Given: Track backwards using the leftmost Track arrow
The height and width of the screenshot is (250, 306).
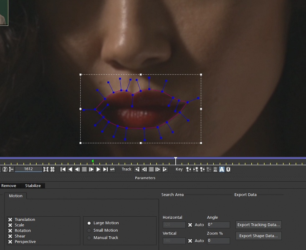Looking at the screenshot, I should click(x=137, y=169).
